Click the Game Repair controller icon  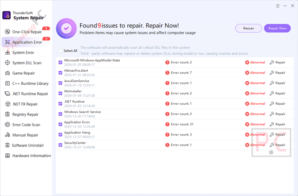tap(7, 73)
